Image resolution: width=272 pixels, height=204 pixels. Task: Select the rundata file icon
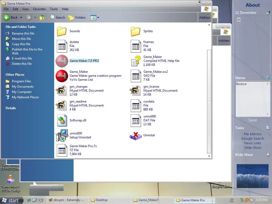pos(136,106)
